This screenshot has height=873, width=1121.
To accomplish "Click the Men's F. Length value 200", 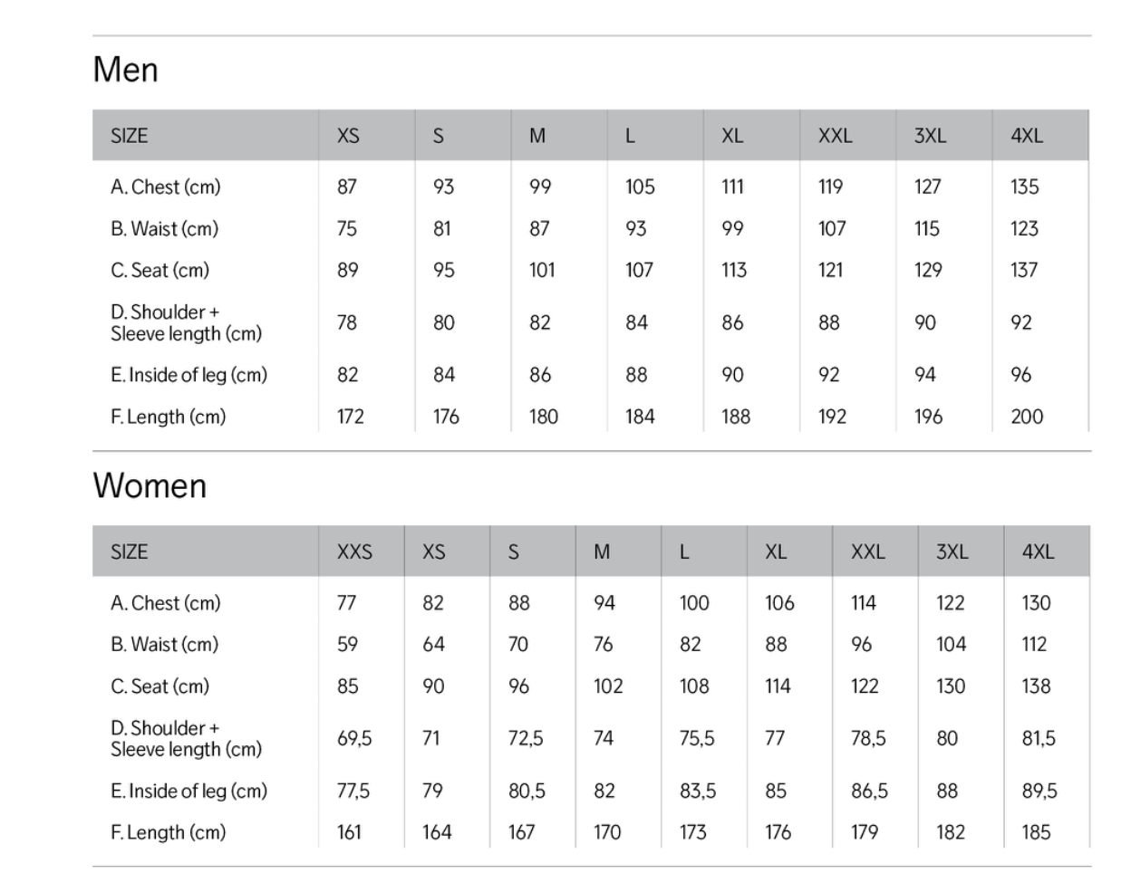I will click(x=1027, y=417).
